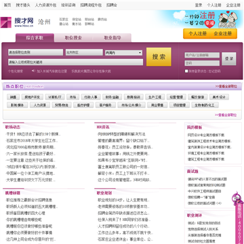
Task: Open article 你的跳槽理由有哪些呢
Action: coord(24,220)
